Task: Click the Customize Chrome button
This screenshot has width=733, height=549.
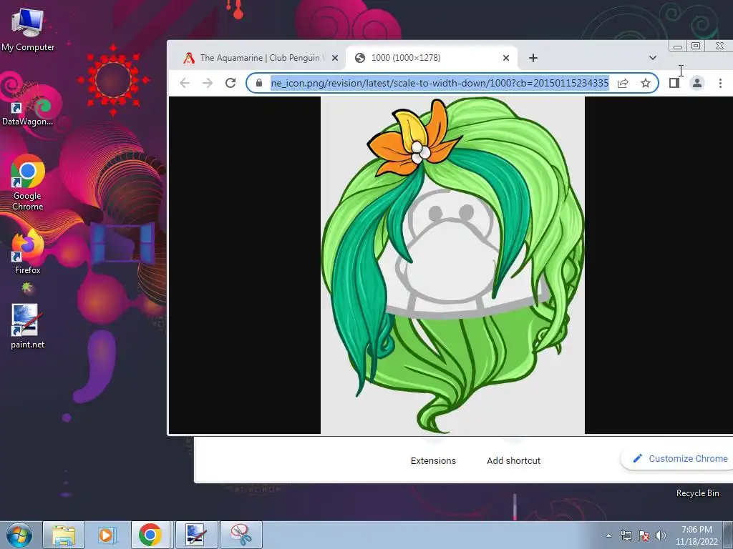Action: tap(680, 458)
